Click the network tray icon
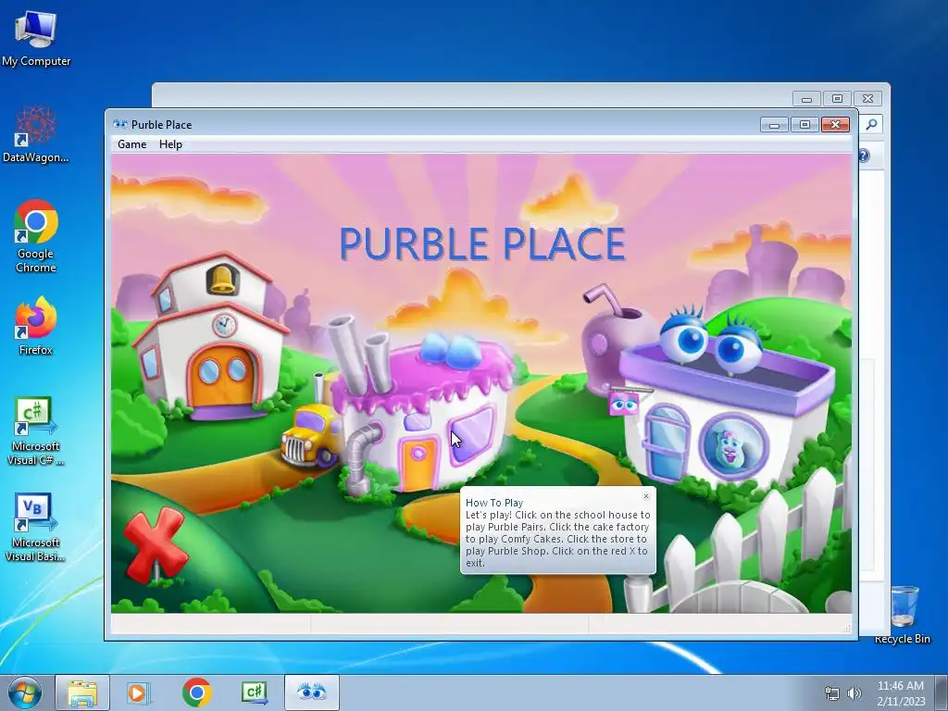The image size is (948, 711). point(832,693)
